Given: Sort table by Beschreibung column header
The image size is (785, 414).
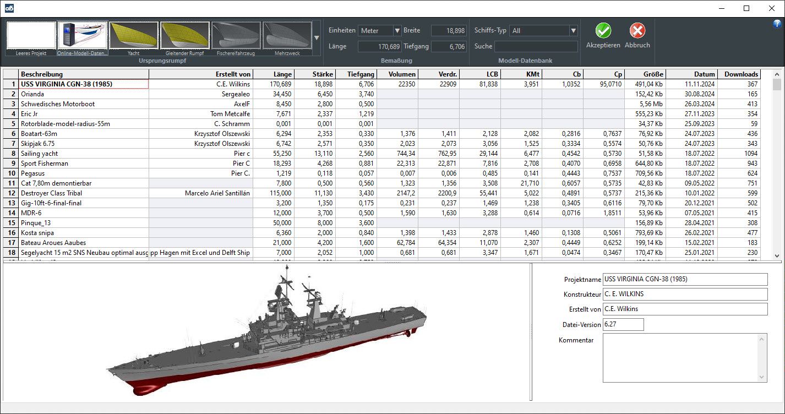Looking at the screenshot, I should 84,74.
